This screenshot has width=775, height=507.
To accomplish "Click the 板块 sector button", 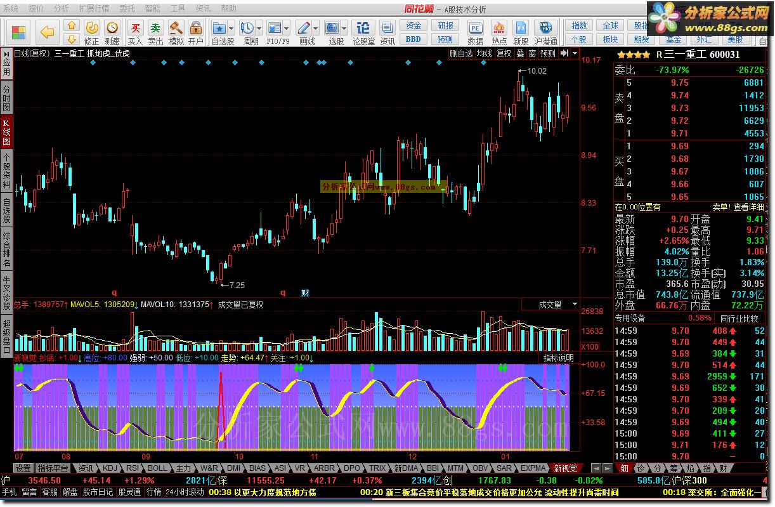I will tap(610, 39).
